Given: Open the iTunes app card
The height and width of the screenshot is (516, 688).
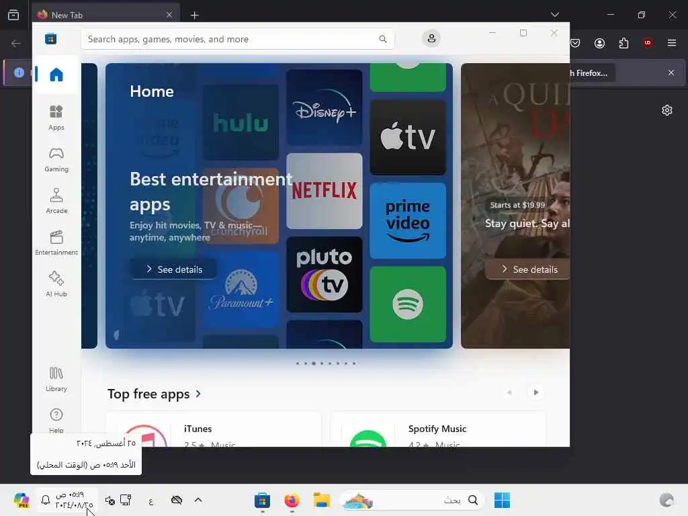Looking at the screenshot, I should click(214, 429).
